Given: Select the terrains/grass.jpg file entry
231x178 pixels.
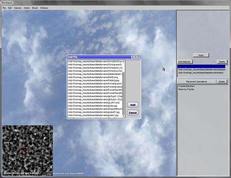Looking at the screenshot, I should click(95, 106).
